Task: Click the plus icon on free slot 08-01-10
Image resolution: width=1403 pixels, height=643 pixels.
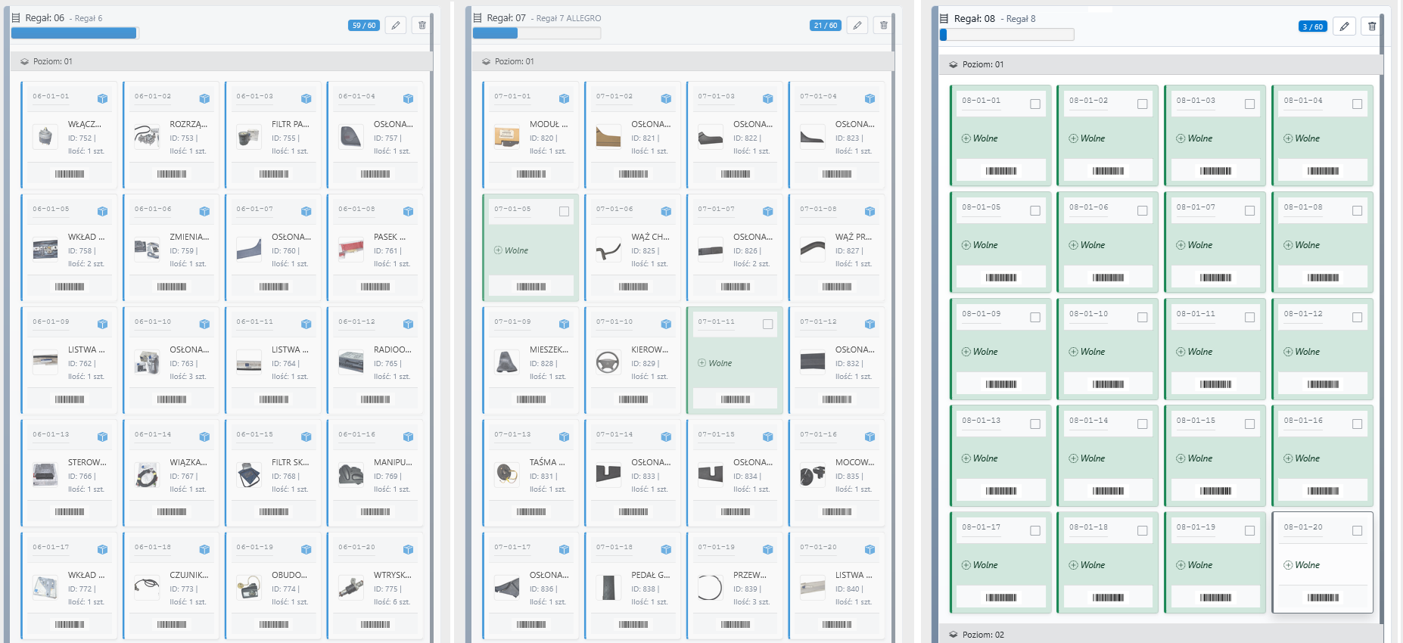Action: (x=1073, y=352)
